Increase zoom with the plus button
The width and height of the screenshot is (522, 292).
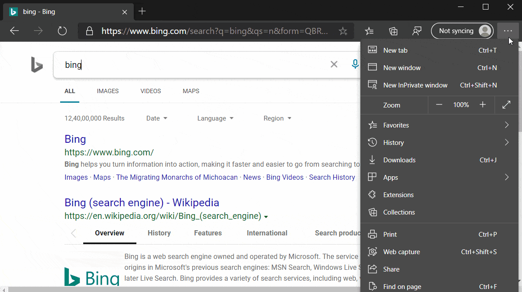483,105
